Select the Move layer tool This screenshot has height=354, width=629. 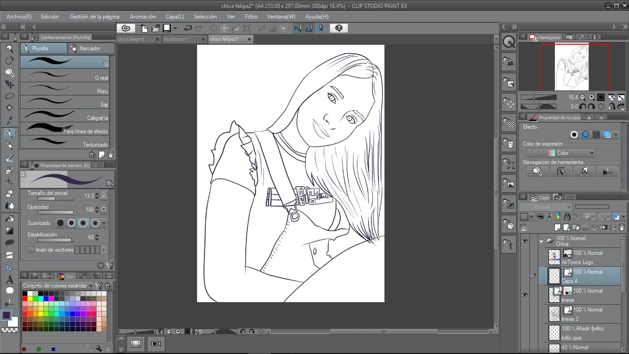[9, 85]
